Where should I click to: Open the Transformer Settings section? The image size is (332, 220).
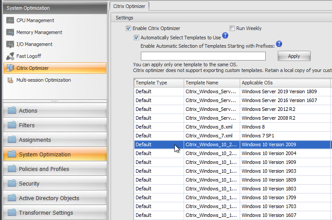(x=55, y=212)
